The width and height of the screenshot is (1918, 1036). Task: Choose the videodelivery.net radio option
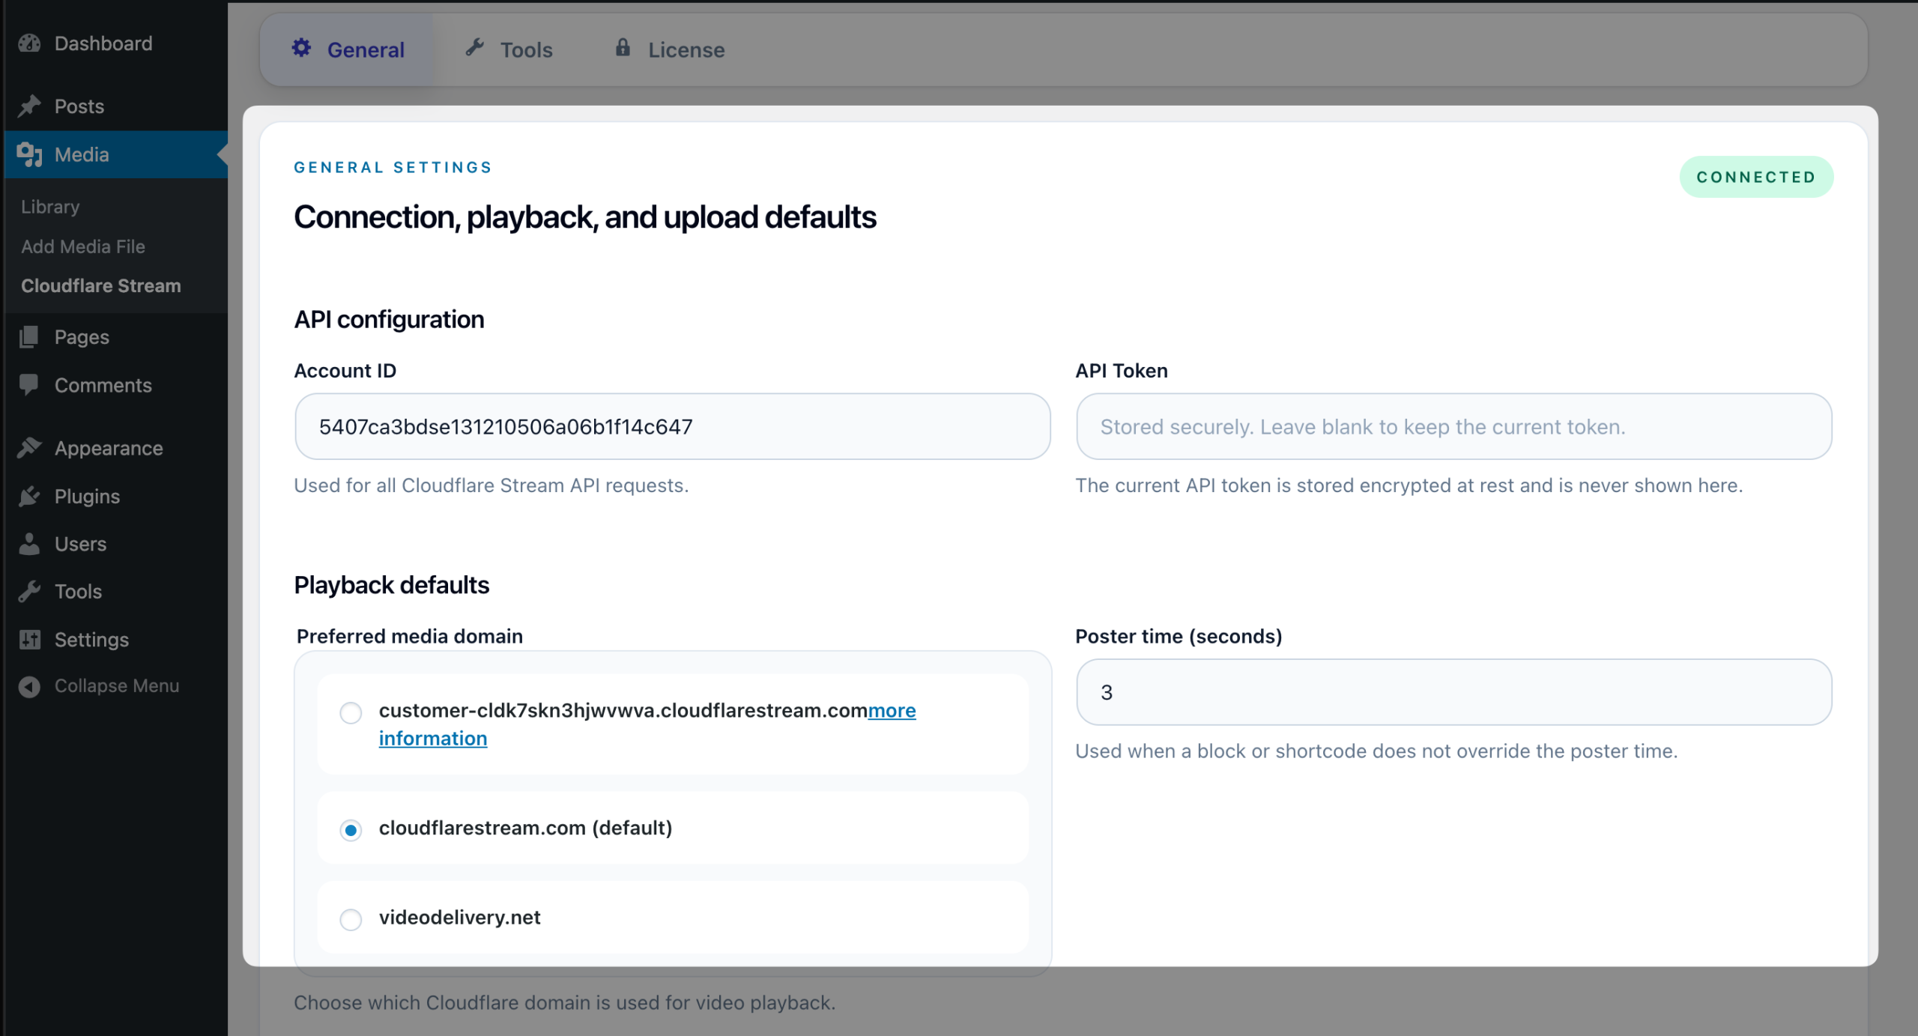click(351, 919)
